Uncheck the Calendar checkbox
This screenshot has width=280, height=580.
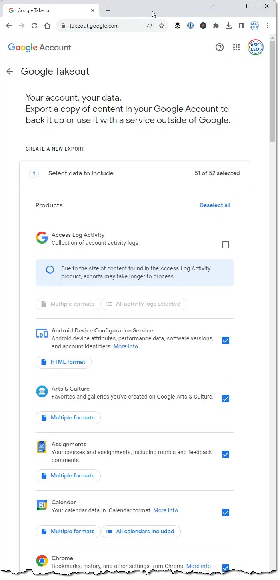(x=226, y=512)
